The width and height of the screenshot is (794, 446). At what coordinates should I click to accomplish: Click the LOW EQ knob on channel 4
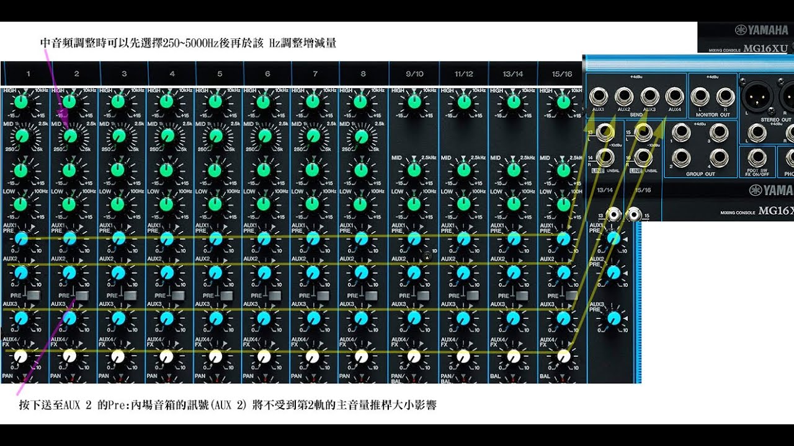(167, 203)
